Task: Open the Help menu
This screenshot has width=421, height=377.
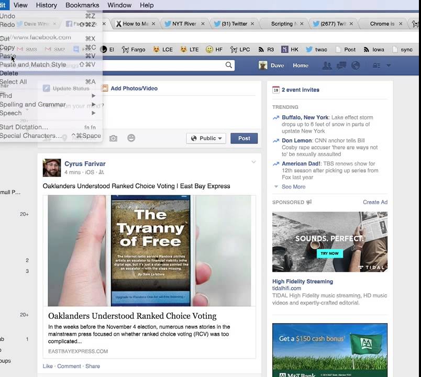Action: point(147,5)
